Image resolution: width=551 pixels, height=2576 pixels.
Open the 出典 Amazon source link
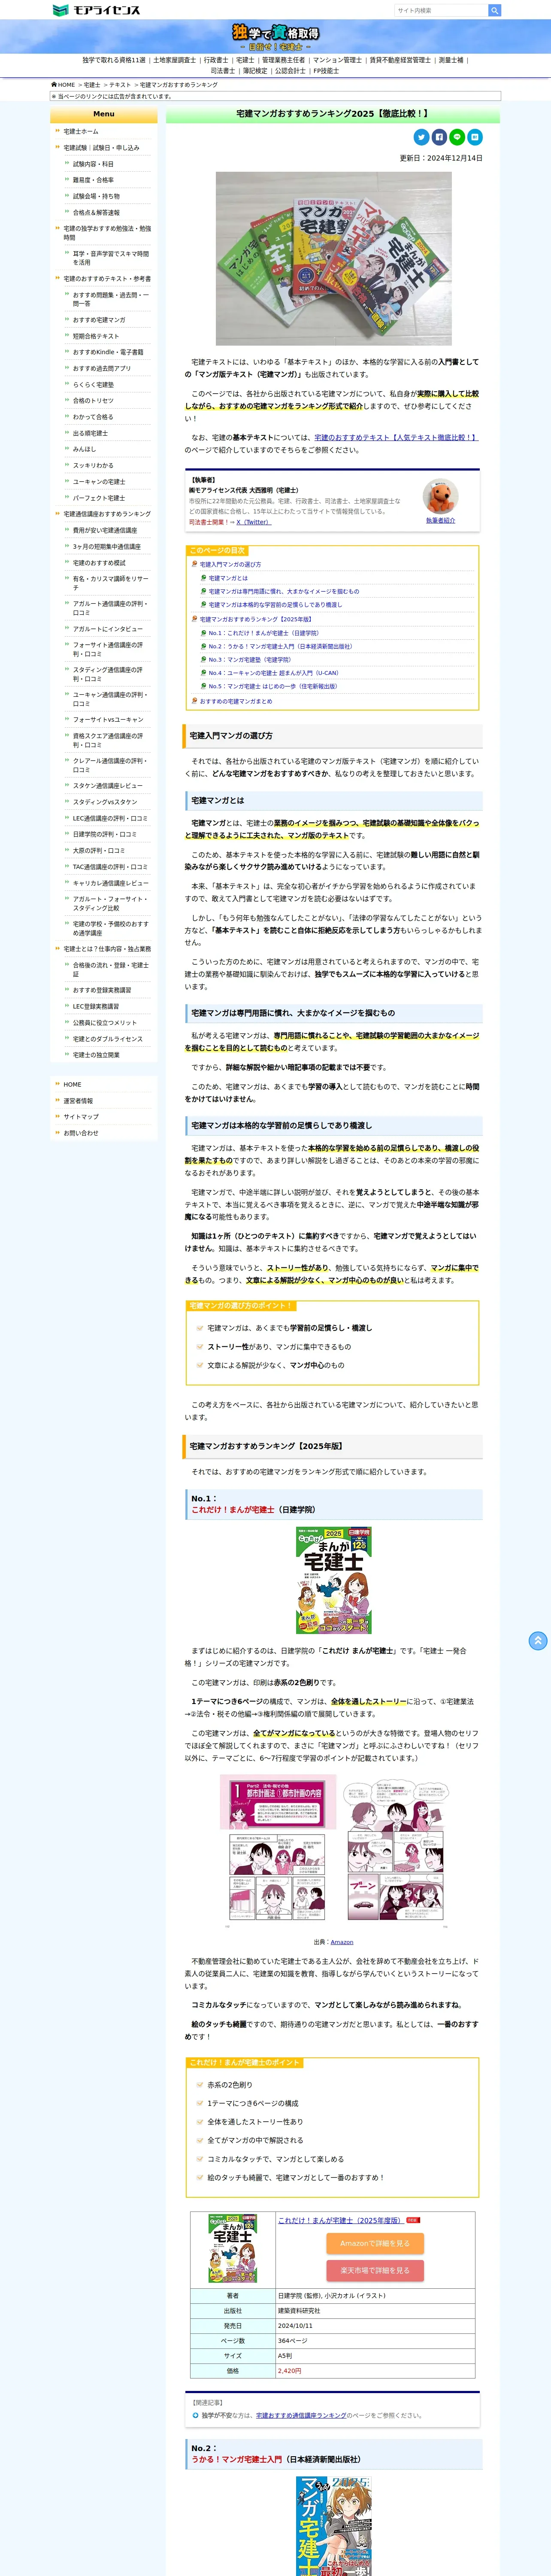coord(341,1942)
